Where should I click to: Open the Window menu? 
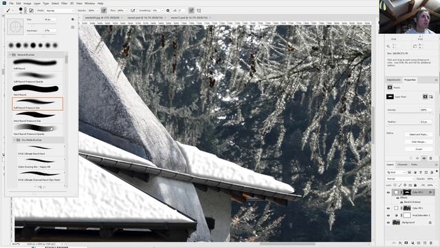tap(89, 3)
